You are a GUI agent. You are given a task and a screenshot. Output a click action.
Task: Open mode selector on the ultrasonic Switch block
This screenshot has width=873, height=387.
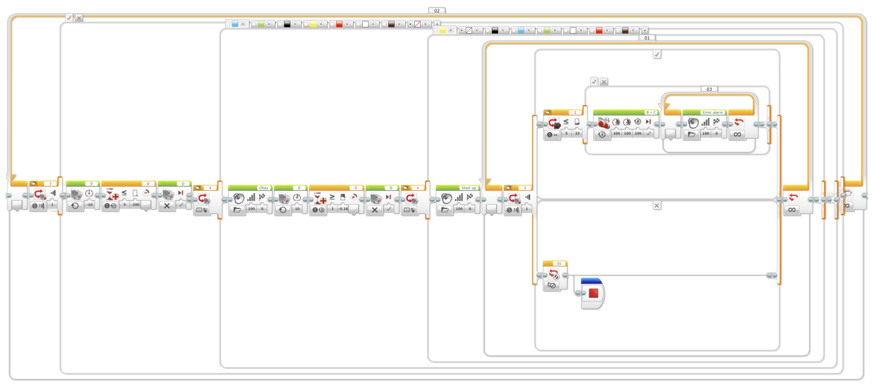tap(552, 135)
